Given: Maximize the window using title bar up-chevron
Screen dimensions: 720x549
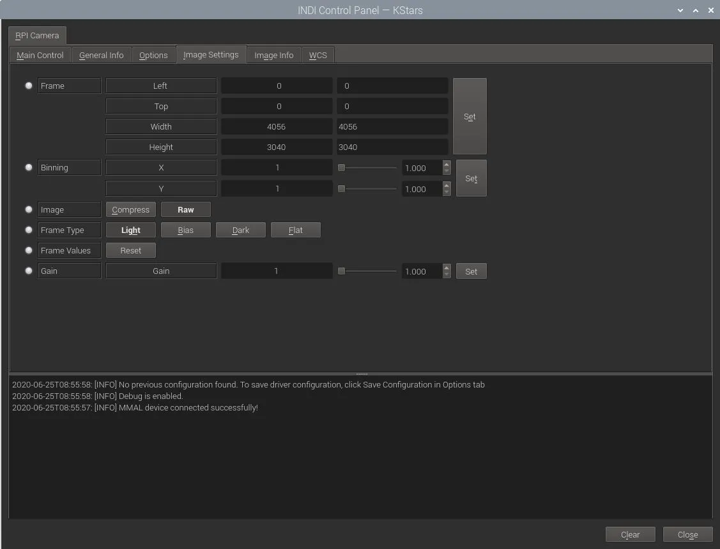Looking at the screenshot, I should click(696, 10).
